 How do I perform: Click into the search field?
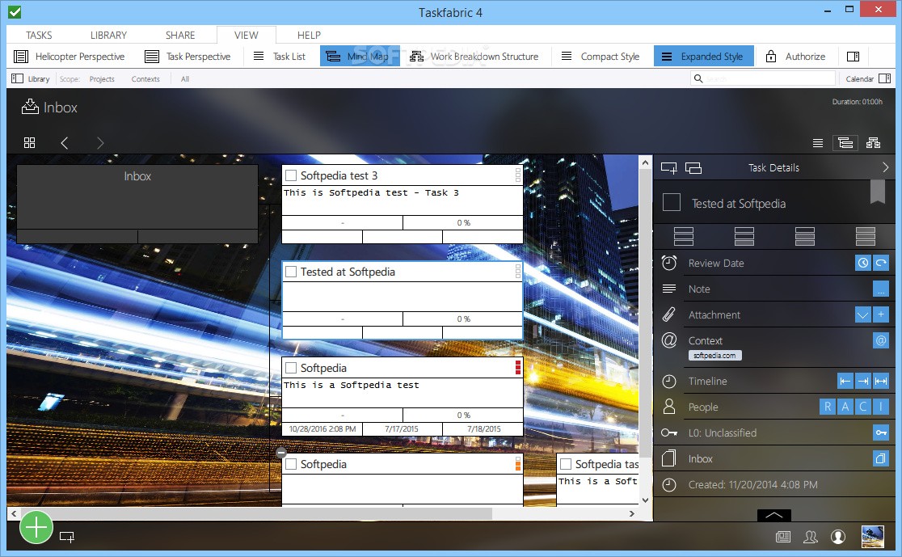pos(763,78)
